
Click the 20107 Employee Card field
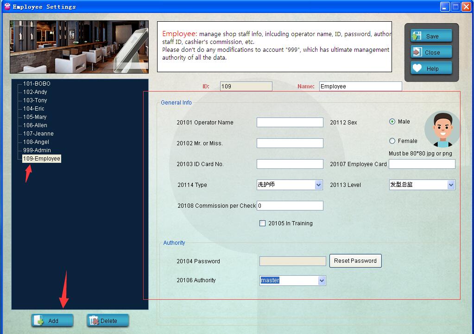click(422, 164)
